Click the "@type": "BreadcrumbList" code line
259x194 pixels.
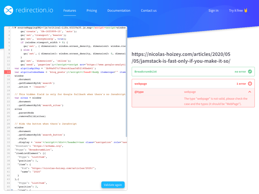34,150
